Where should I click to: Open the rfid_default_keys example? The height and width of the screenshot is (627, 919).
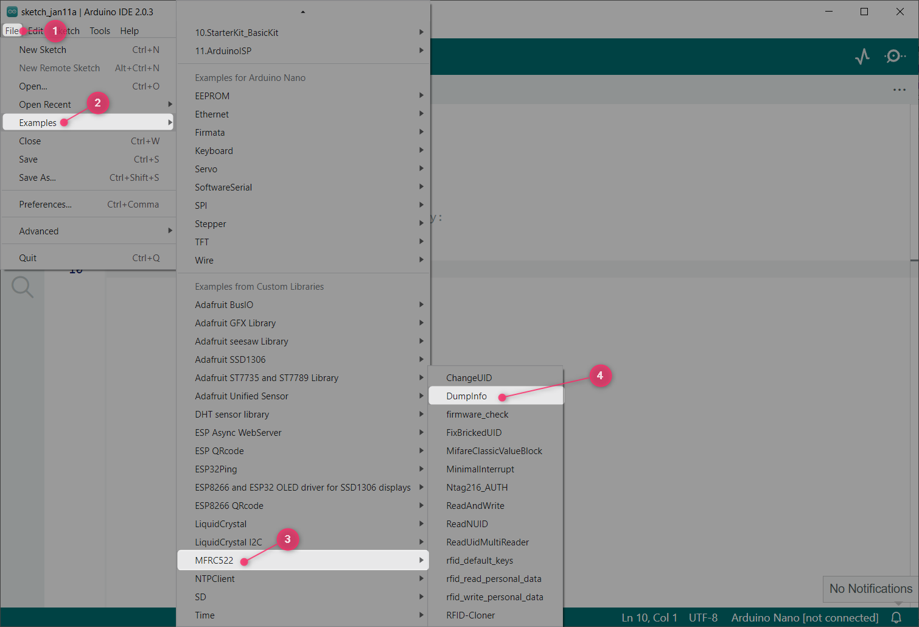coord(496,561)
